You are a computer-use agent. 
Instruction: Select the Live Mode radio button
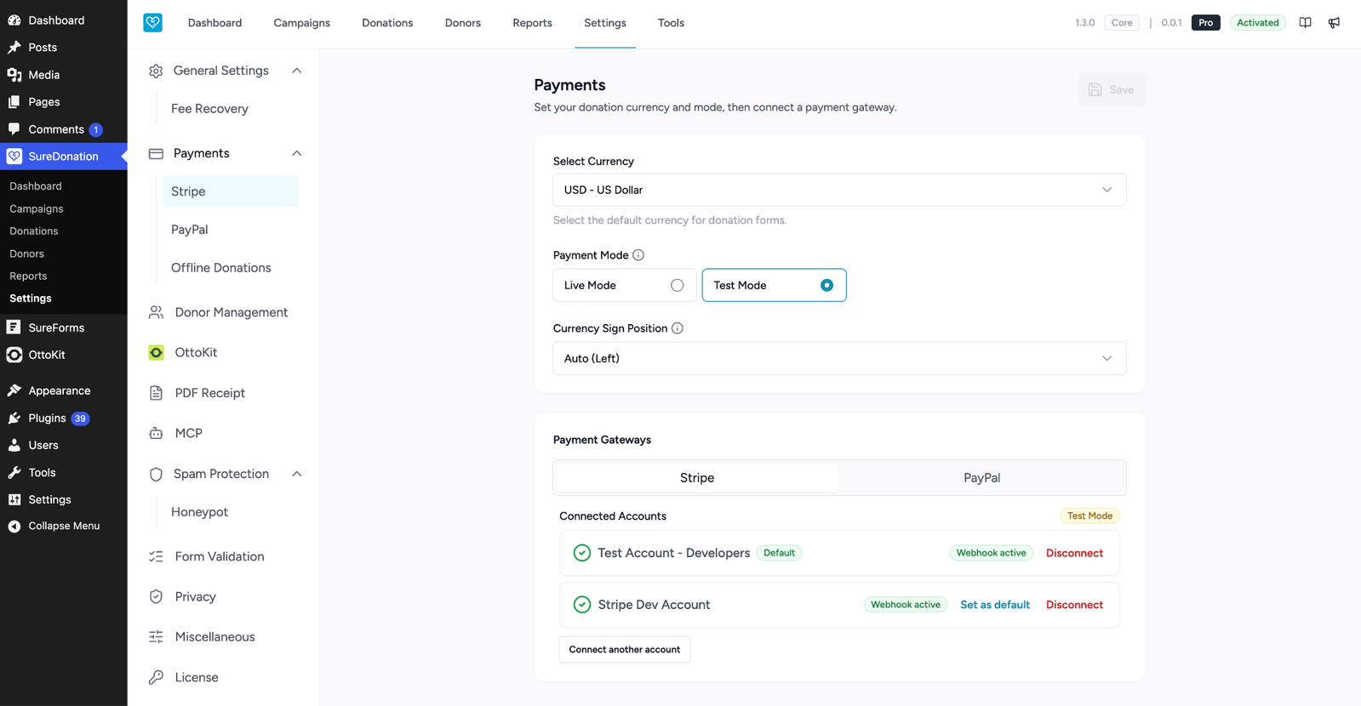point(677,286)
